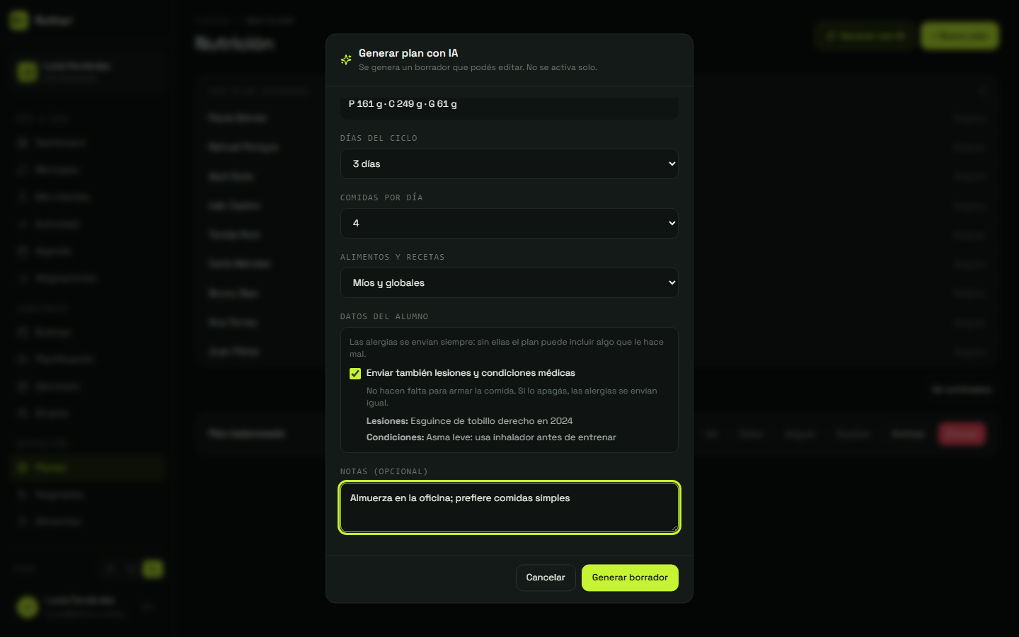1019x637 pixels.
Task: Toggle Enviar también lesiones y condiciones médicas
Action: point(355,374)
